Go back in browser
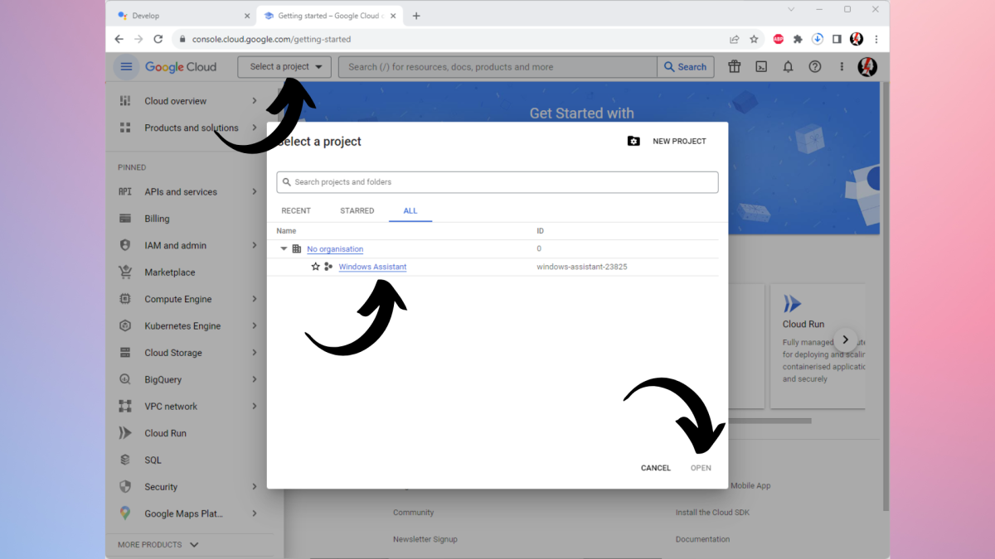The image size is (995, 559). 119,39
